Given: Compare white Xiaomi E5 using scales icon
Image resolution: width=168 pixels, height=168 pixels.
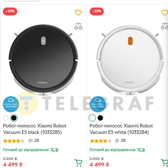Looking at the screenshot, I should [165, 26].
